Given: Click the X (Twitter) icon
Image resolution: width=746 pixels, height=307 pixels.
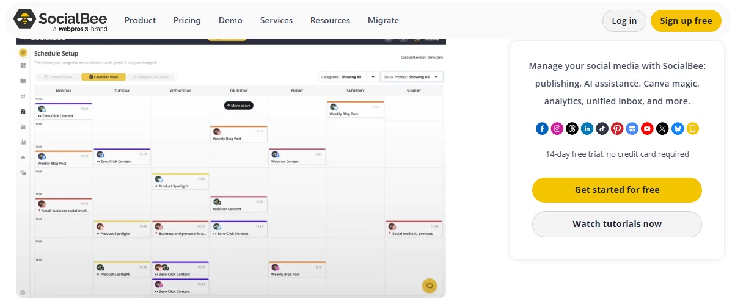Looking at the screenshot, I should (662, 128).
